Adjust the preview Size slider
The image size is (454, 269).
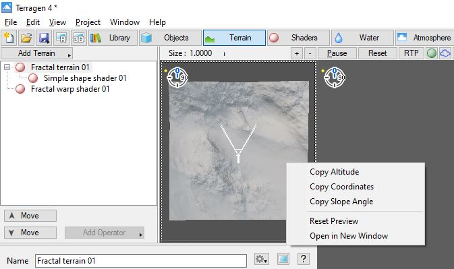225,53
